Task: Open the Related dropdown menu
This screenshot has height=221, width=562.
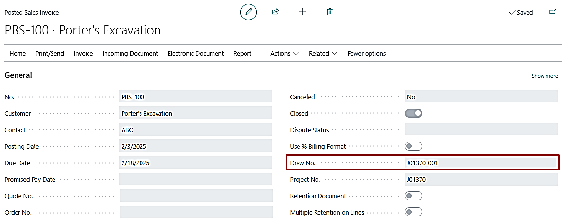Action: click(323, 54)
